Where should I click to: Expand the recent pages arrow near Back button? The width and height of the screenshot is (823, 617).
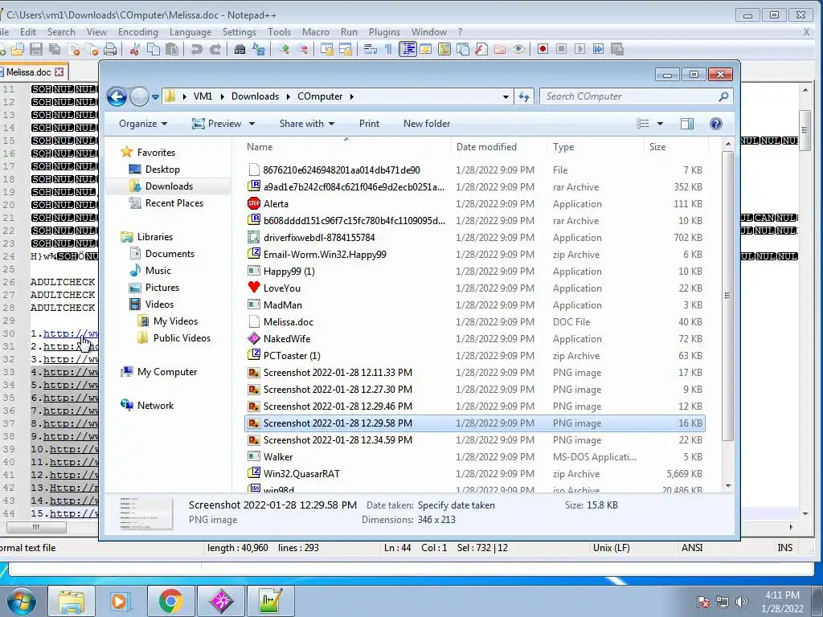[155, 96]
